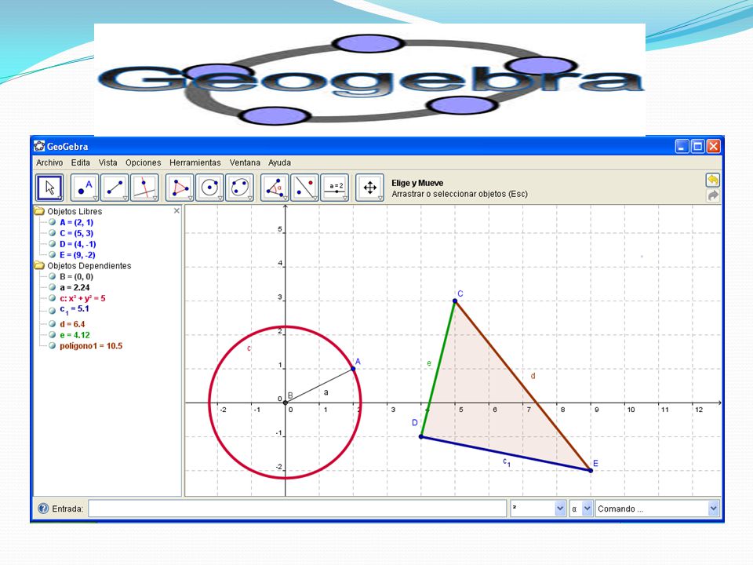Click the Undo arrow icon
This screenshot has height=565, width=753.
pos(713,180)
